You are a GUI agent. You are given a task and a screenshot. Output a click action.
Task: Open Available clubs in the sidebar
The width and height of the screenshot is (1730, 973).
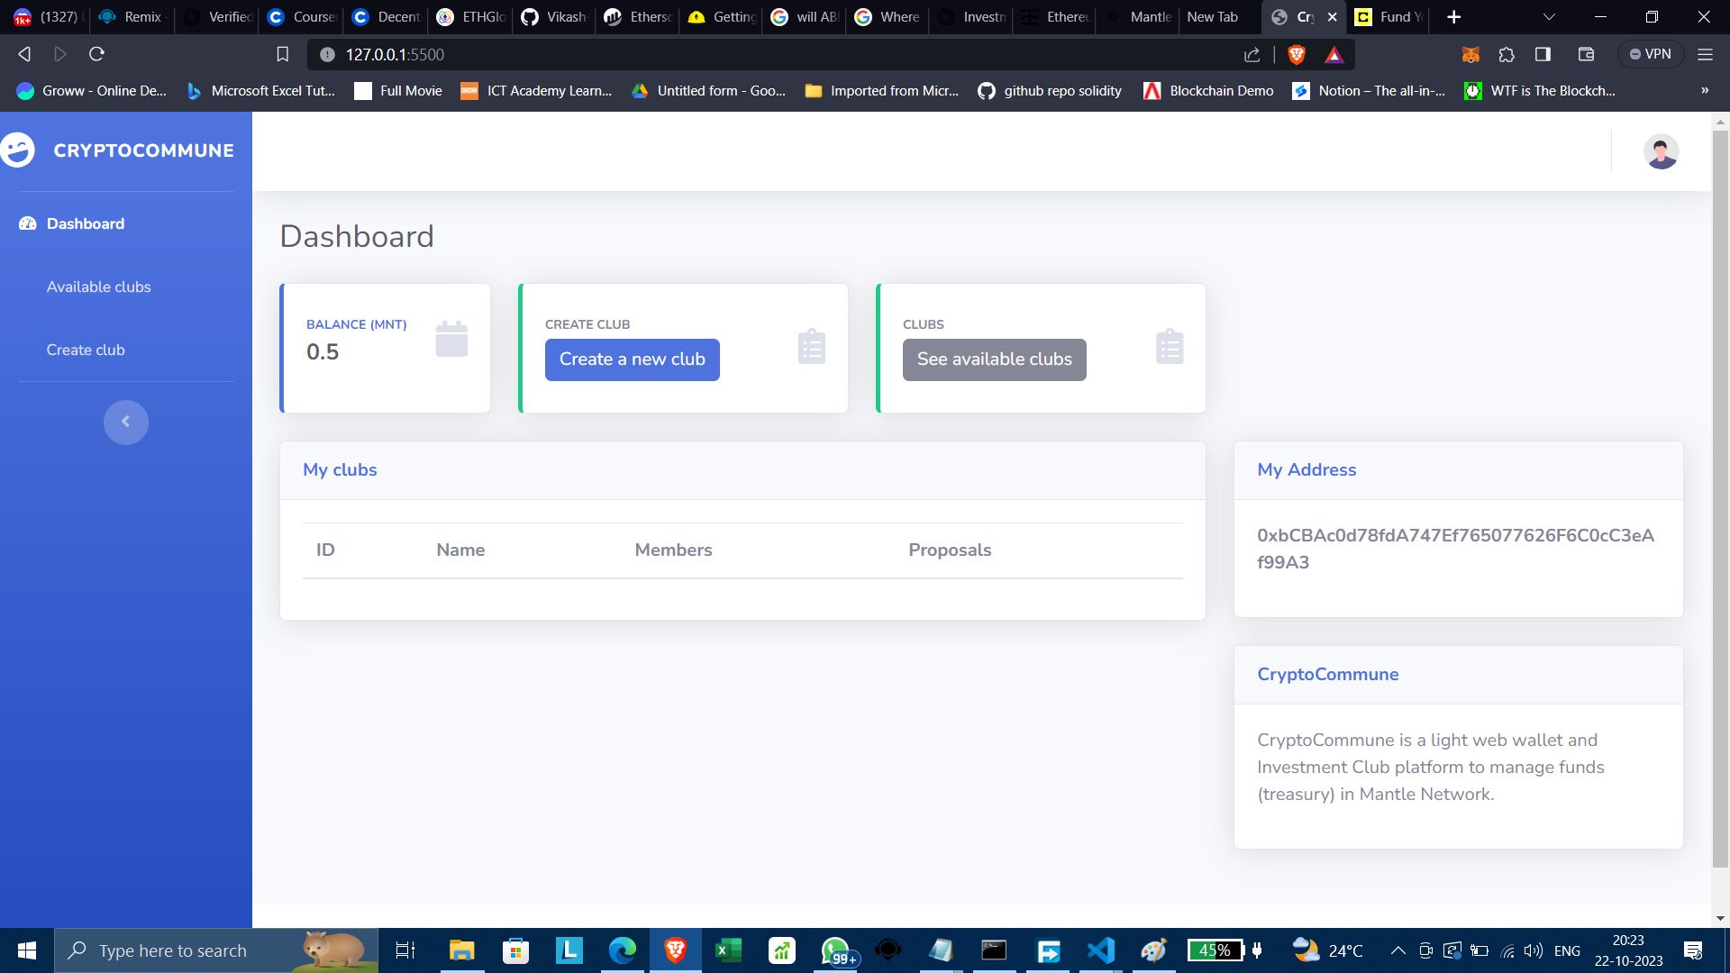(98, 286)
